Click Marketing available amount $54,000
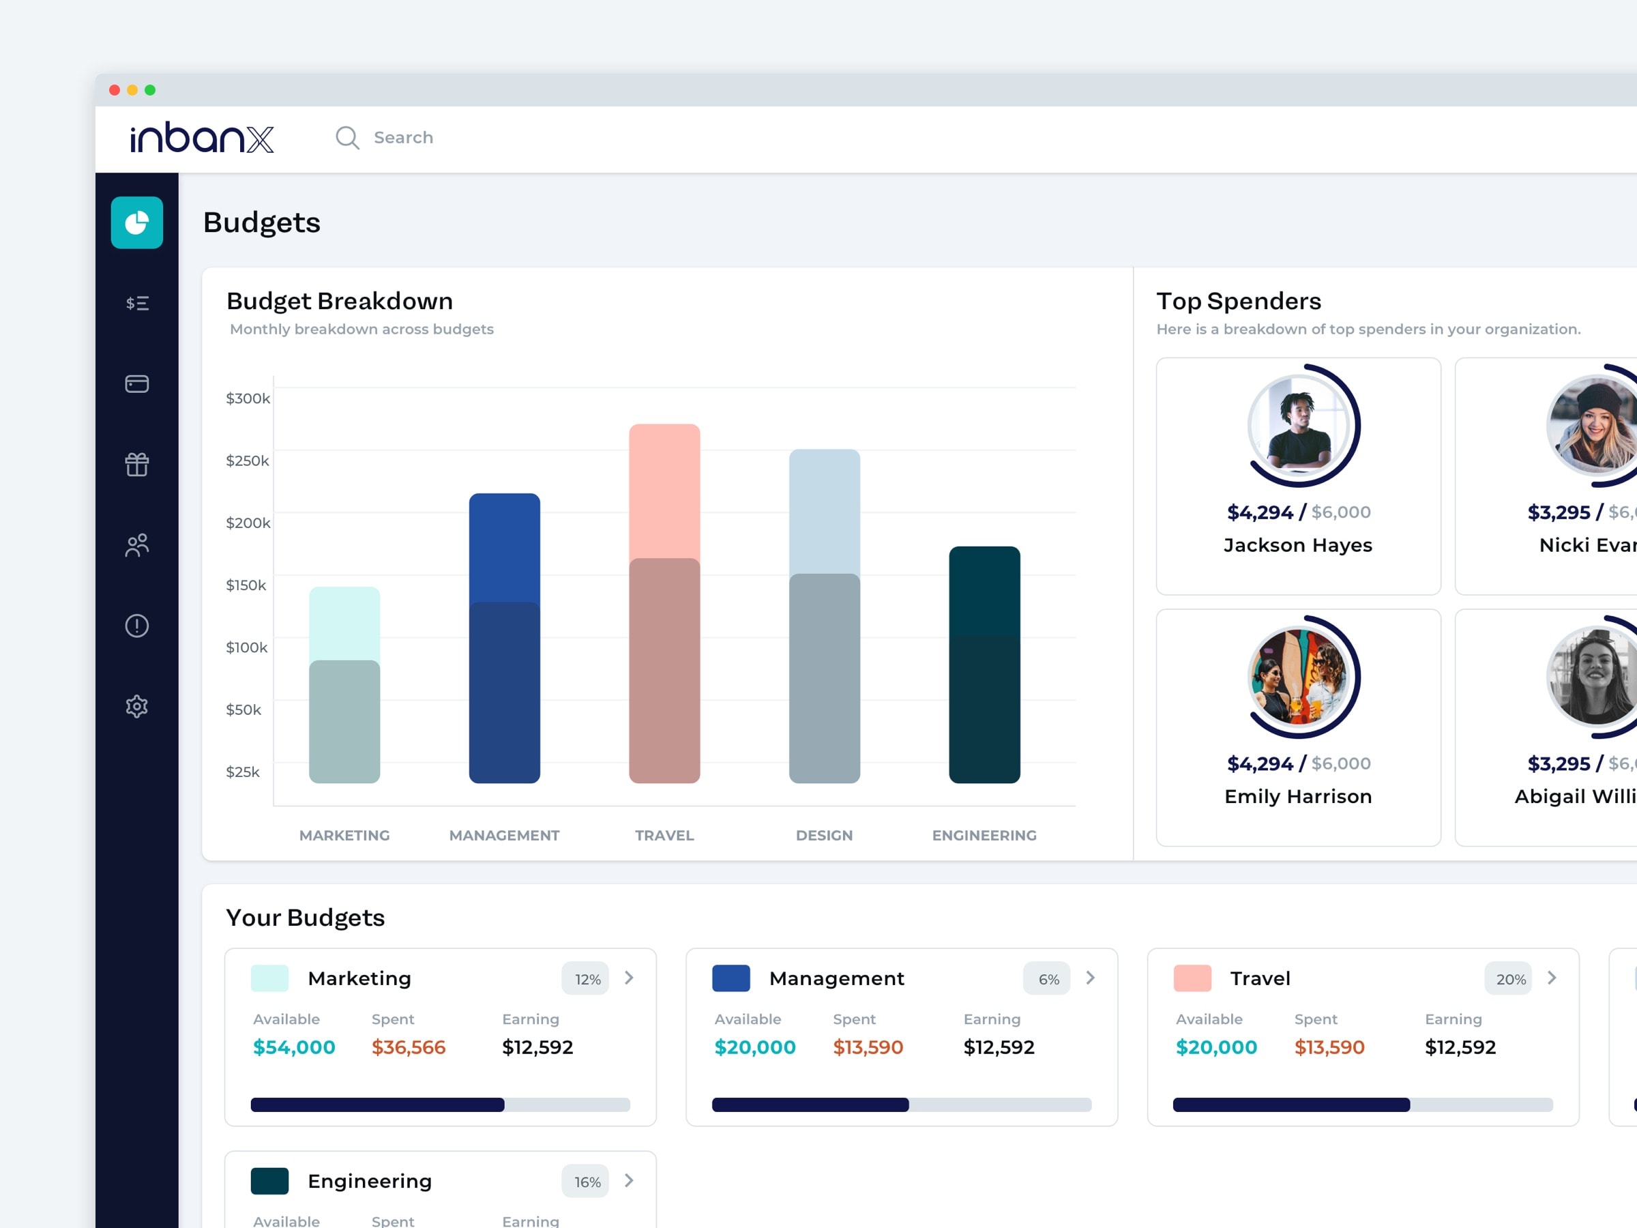This screenshot has height=1228, width=1637. pyautogui.click(x=294, y=1047)
